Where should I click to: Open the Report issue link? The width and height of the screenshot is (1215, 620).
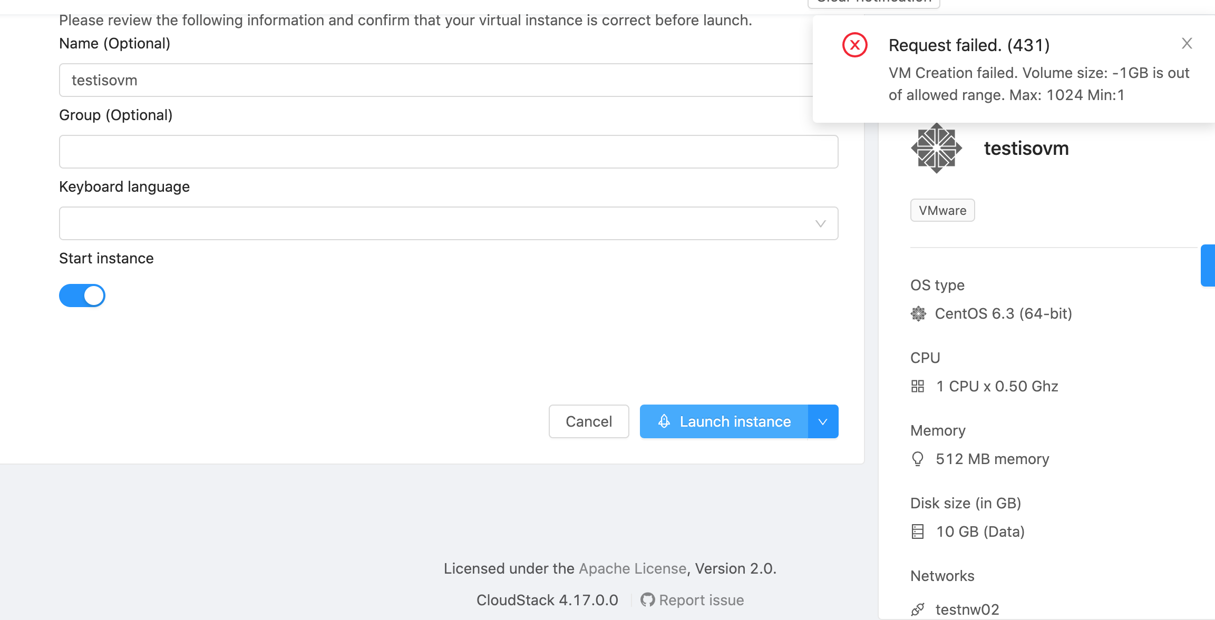tap(702, 600)
